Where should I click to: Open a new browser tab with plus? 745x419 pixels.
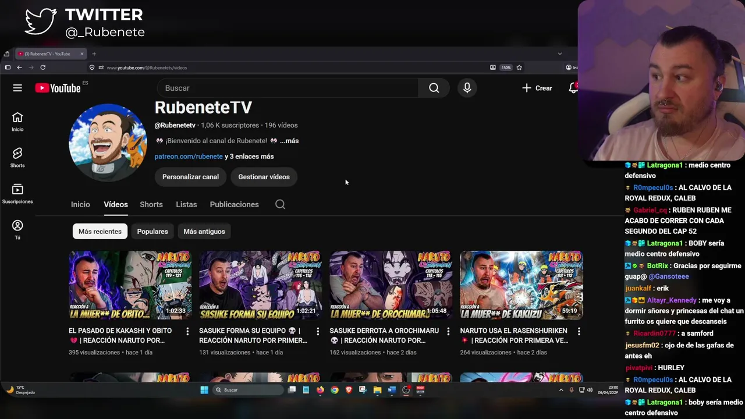(94, 54)
